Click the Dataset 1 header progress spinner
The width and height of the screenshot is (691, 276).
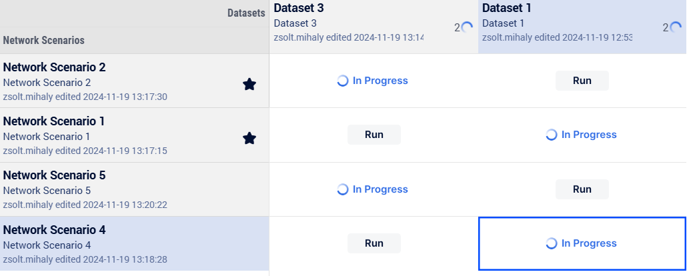pyautogui.click(x=675, y=28)
